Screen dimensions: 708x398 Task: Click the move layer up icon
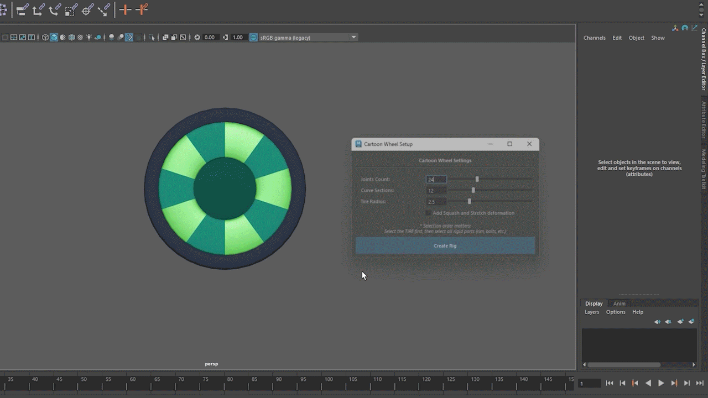[657, 321]
